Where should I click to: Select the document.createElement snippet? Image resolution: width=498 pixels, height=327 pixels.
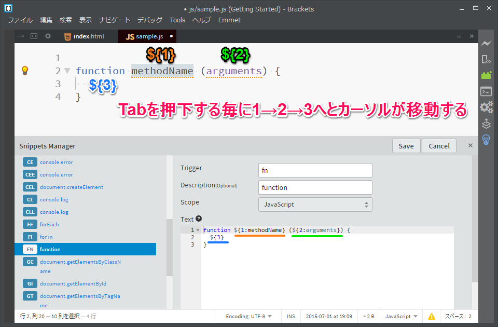[x=86, y=187]
